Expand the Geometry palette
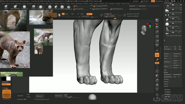Screen dimensions: 185x104 point(167,90)
